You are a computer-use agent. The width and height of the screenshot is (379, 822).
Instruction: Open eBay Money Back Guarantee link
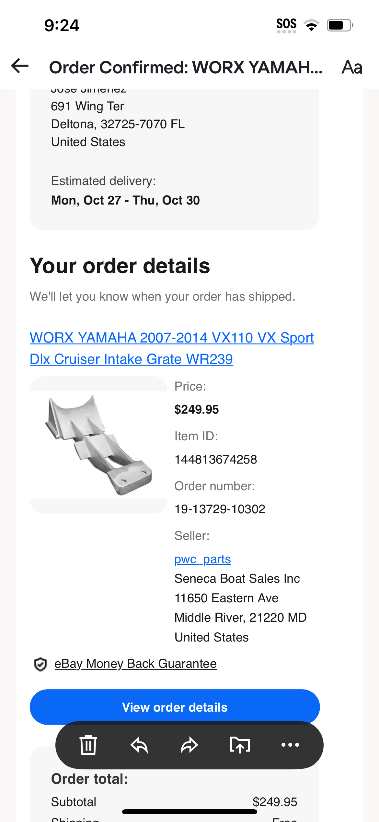135,664
